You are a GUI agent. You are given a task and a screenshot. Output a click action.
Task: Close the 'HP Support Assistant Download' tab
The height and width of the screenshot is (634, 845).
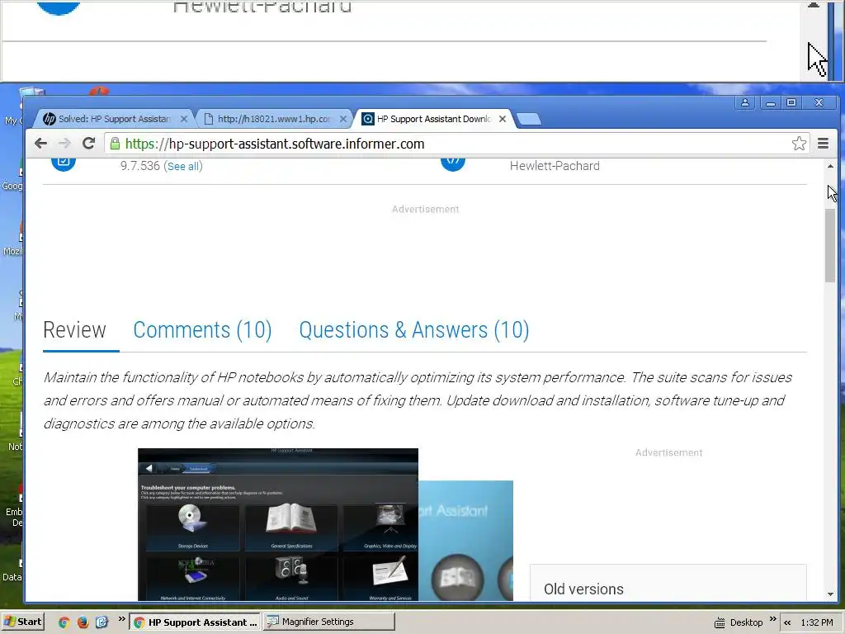[x=503, y=119]
